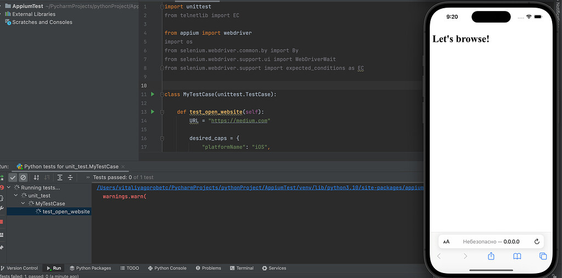The width and height of the screenshot is (562, 278).
Task: Open the site-packages file path link in output
Action: pyautogui.click(x=260, y=188)
